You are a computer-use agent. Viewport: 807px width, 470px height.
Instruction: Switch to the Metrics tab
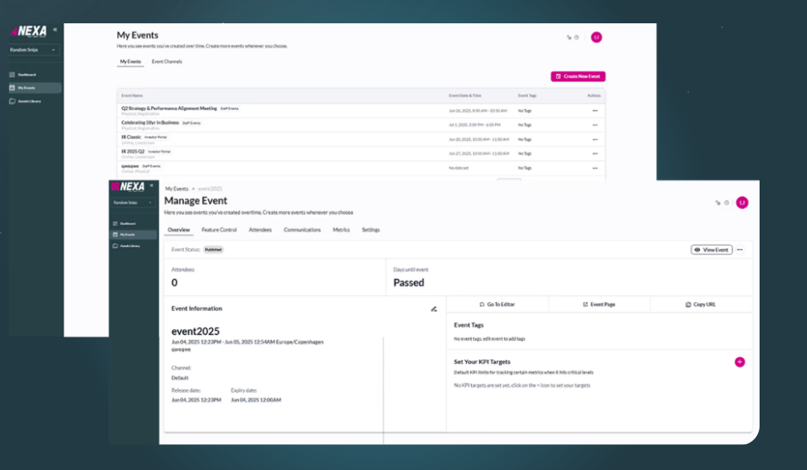tap(341, 230)
